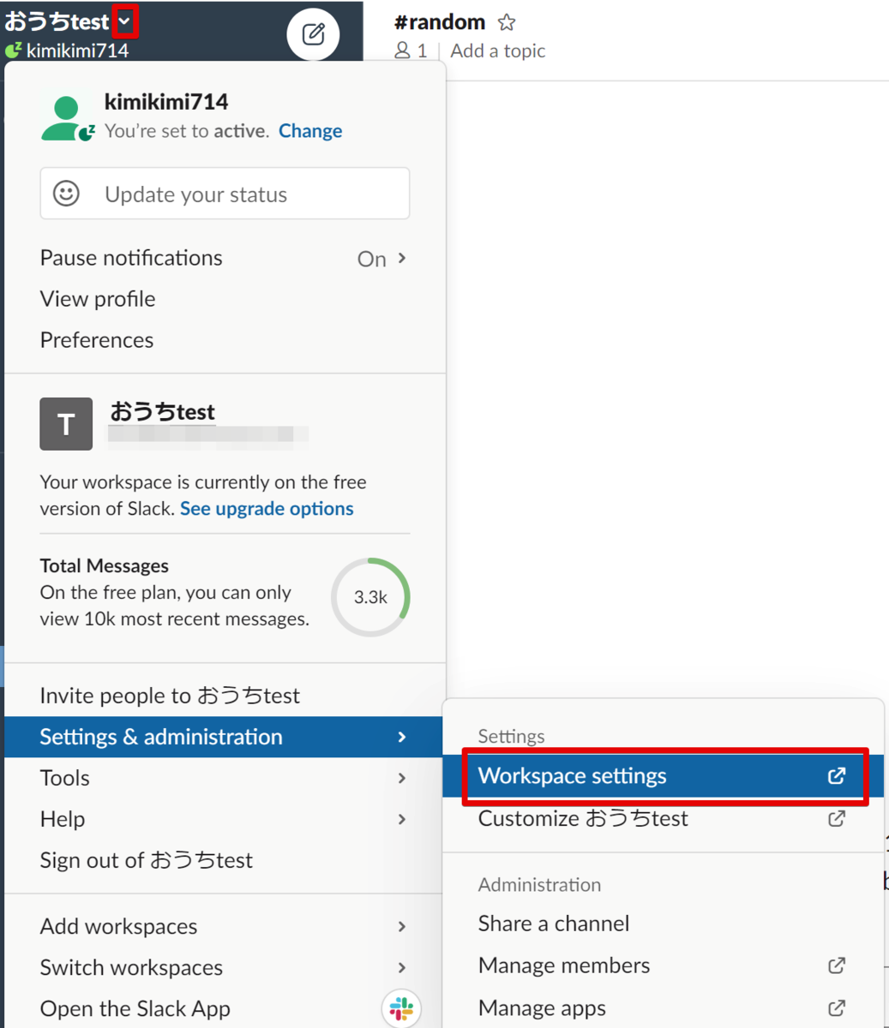The image size is (889, 1028).
Task: Click the Total Messages heading
Action: (x=104, y=566)
